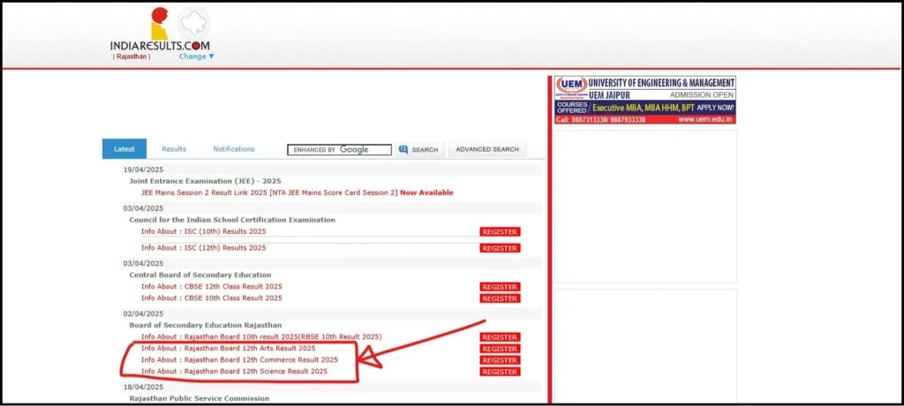Open the Notifications tab
This screenshot has height=406, width=904.
click(x=234, y=149)
